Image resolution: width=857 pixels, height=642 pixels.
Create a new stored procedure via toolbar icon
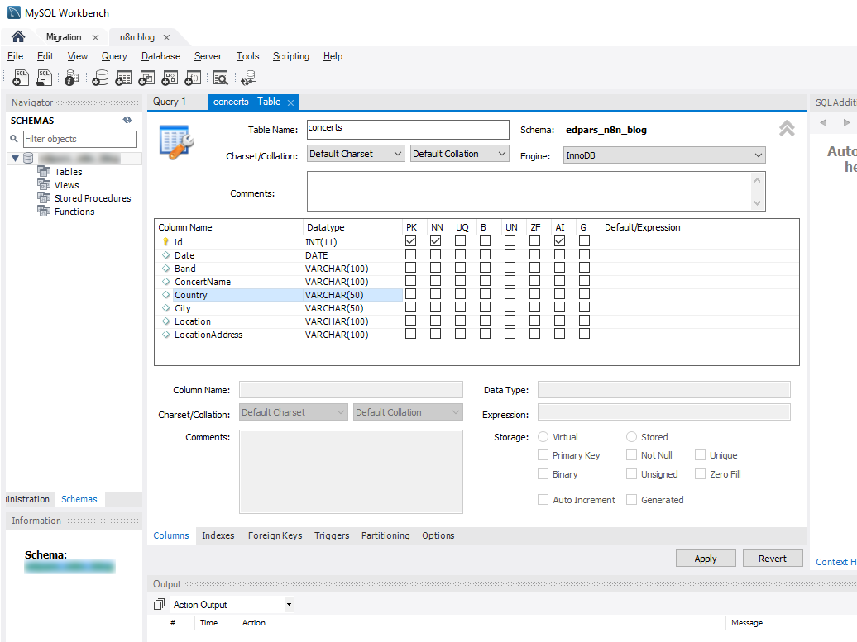coord(169,77)
